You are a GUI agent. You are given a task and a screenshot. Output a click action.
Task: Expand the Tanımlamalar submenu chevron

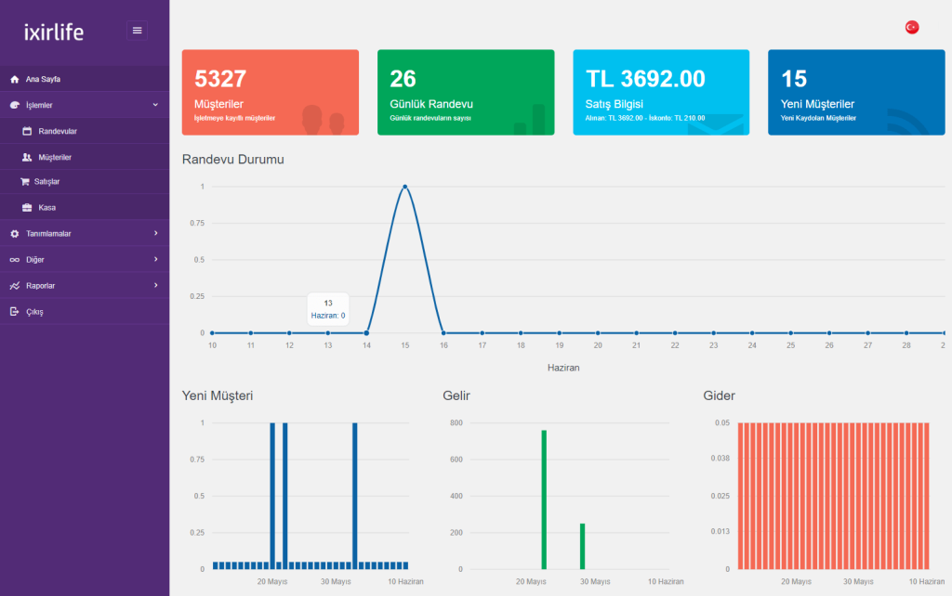click(156, 233)
